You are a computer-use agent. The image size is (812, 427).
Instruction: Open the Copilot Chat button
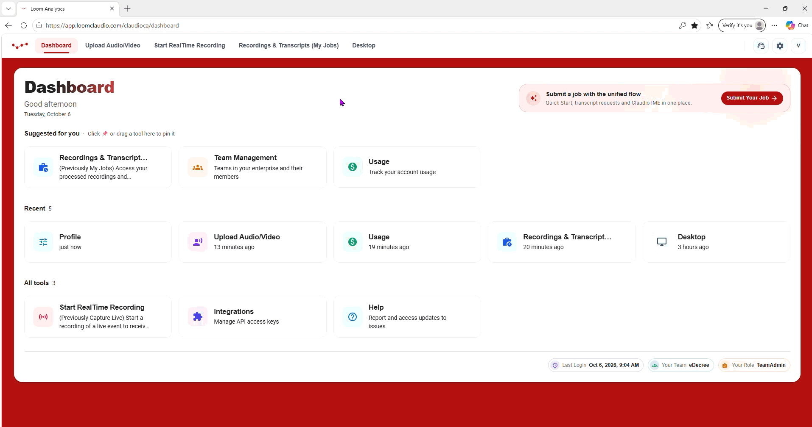797,25
